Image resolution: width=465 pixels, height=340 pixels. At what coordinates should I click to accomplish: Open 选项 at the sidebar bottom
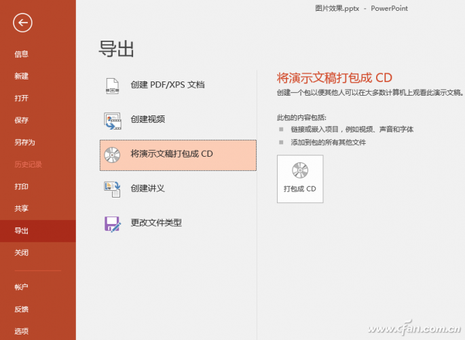point(22,331)
